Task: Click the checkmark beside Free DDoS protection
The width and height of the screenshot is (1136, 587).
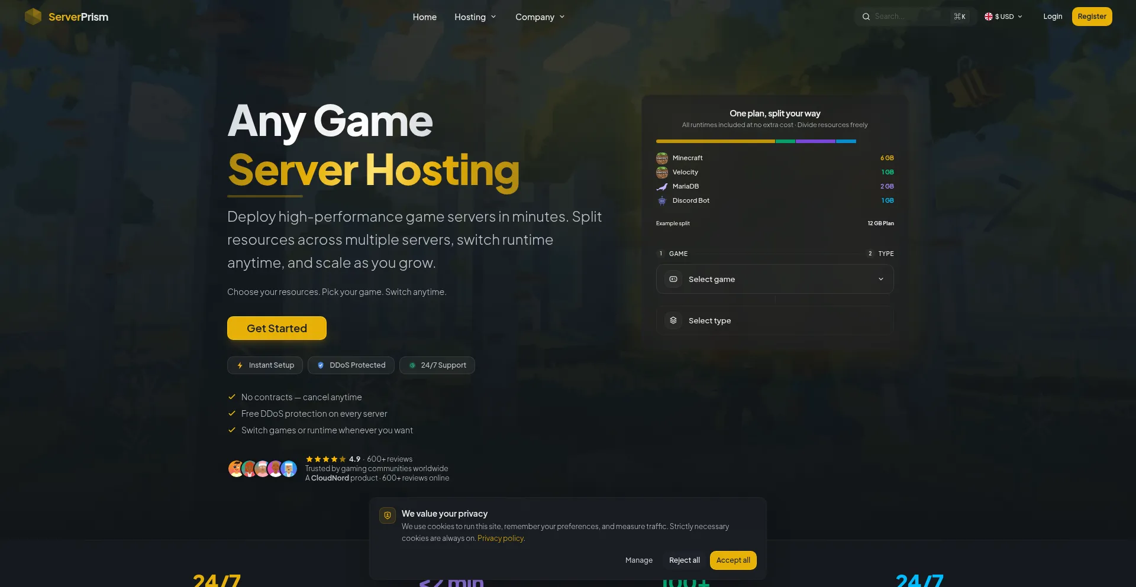Action: point(232,414)
